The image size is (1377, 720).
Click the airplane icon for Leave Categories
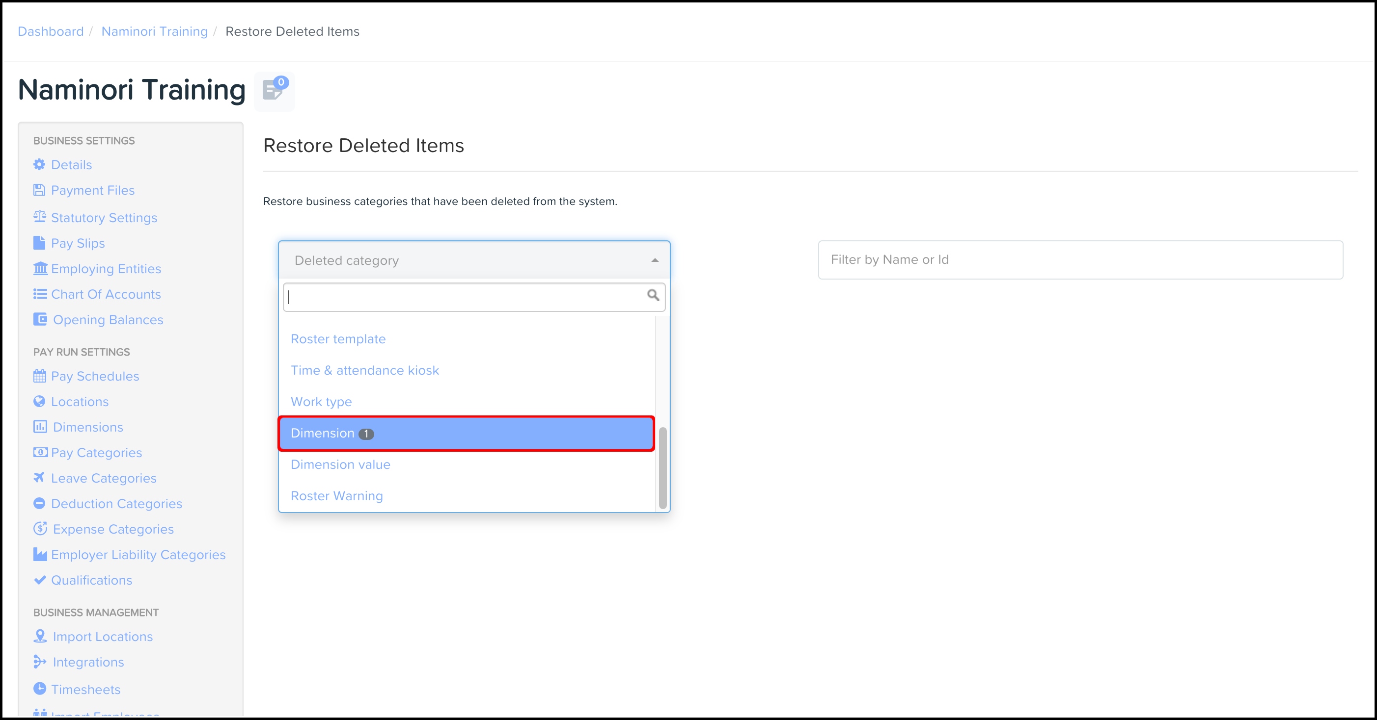[x=39, y=477]
